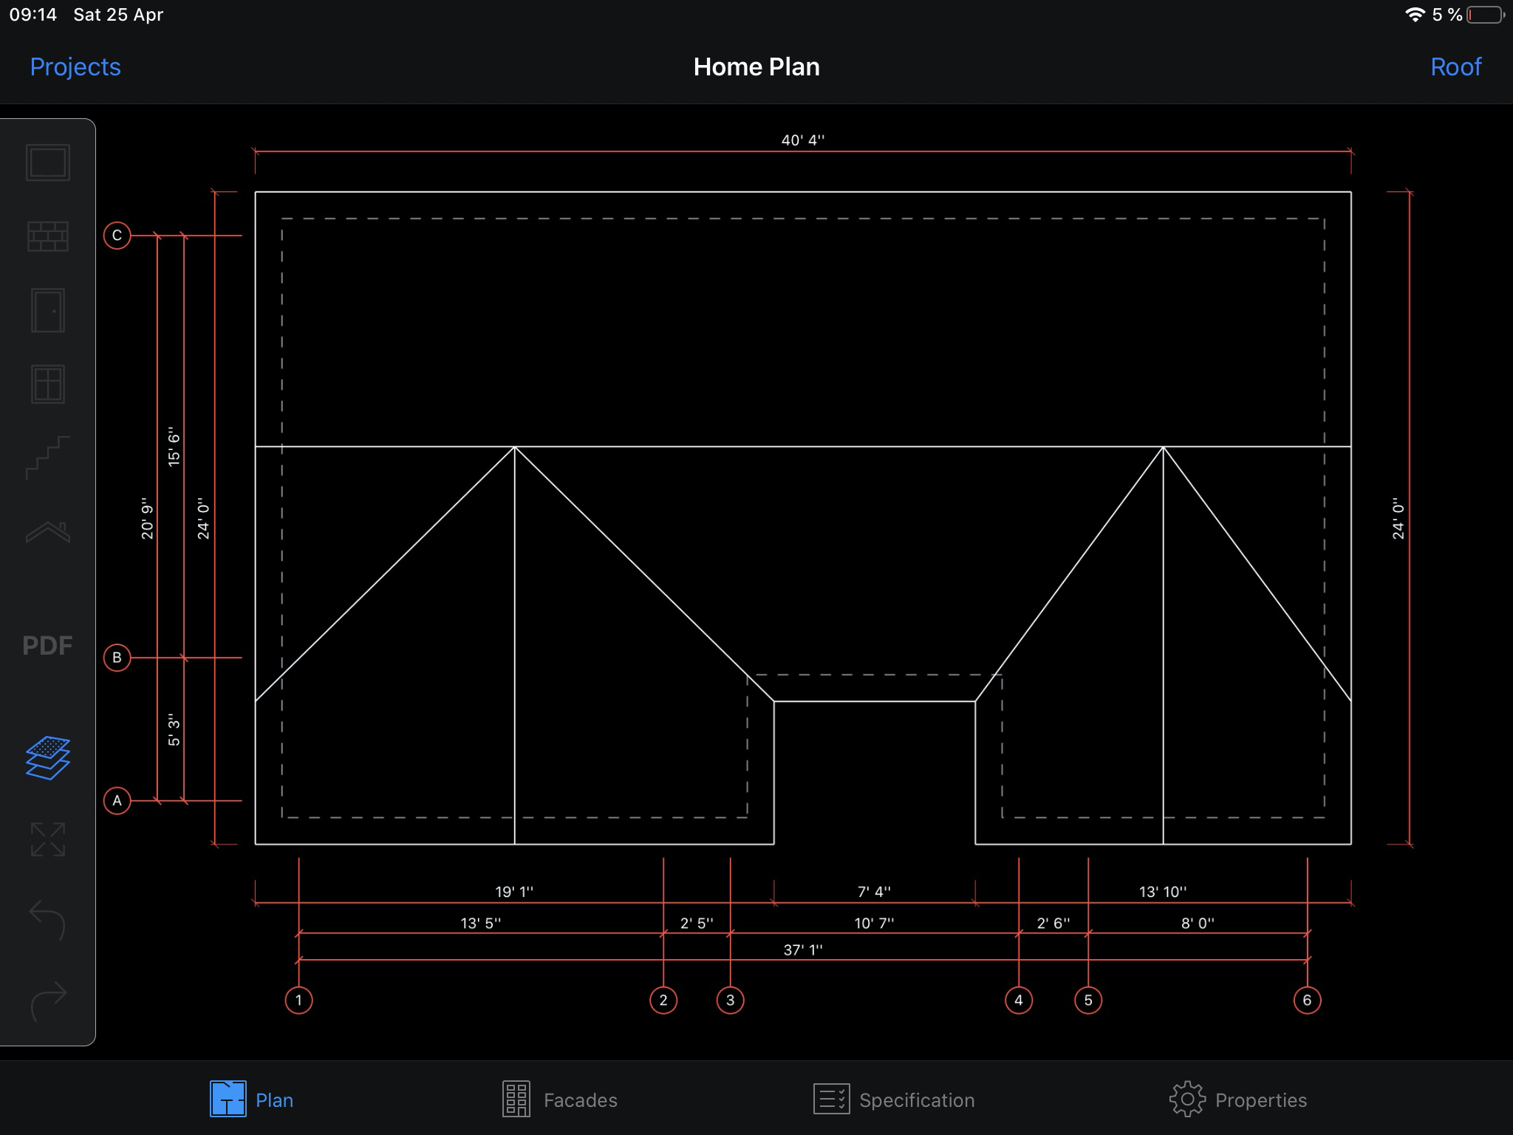The height and width of the screenshot is (1135, 1513).
Task: Select axis marker C
Action: tap(117, 236)
